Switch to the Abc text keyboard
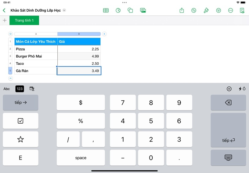Viewport: 249px width, 173px height. click(x=7, y=89)
